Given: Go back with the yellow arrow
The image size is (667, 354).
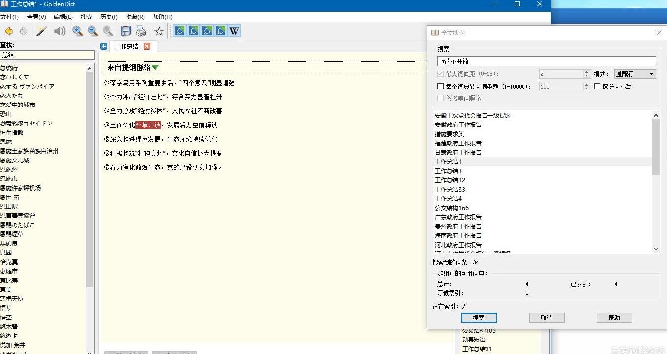Looking at the screenshot, I should (x=8, y=32).
